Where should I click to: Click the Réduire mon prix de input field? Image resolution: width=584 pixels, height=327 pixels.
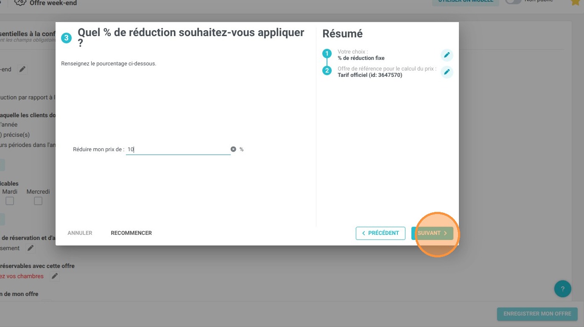point(178,149)
